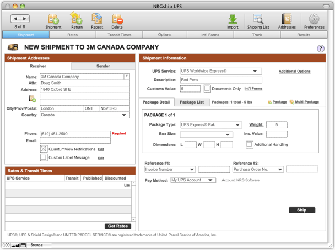Screen dimensions: 335x250
Task: Click the add address icon beside address fields
Action: [x=33, y=99]
